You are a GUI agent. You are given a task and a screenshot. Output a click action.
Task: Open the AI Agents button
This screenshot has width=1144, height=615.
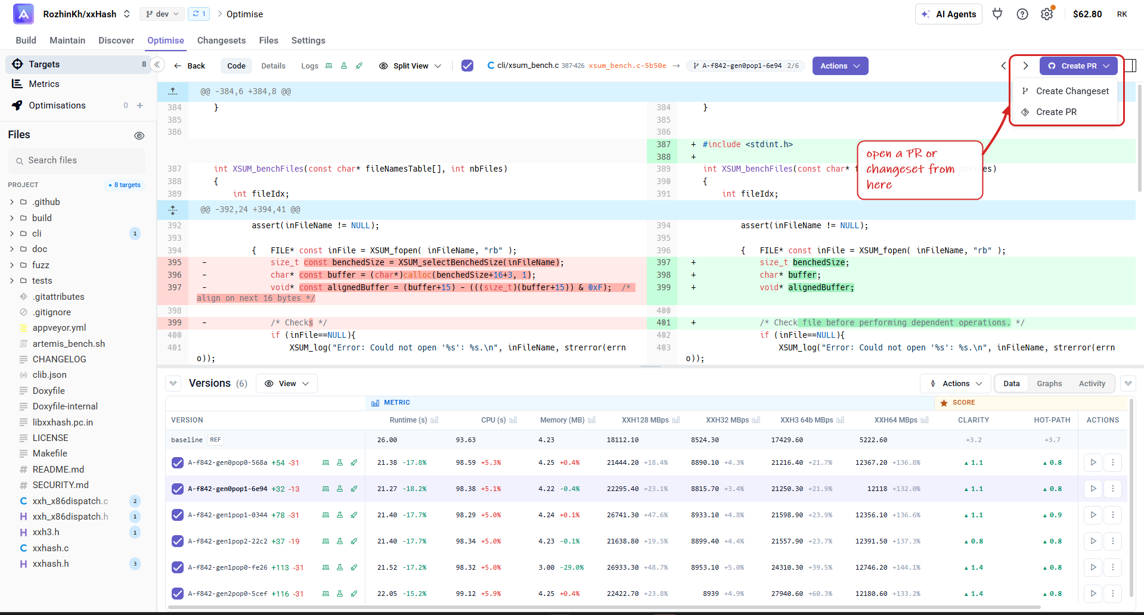pyautogui.click(x=949, y=14)
